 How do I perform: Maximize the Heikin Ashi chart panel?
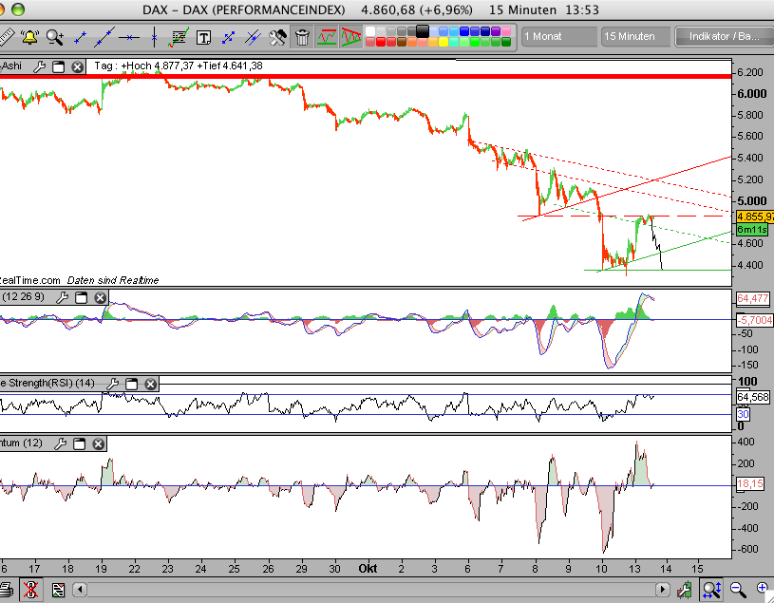pos(58,66)
